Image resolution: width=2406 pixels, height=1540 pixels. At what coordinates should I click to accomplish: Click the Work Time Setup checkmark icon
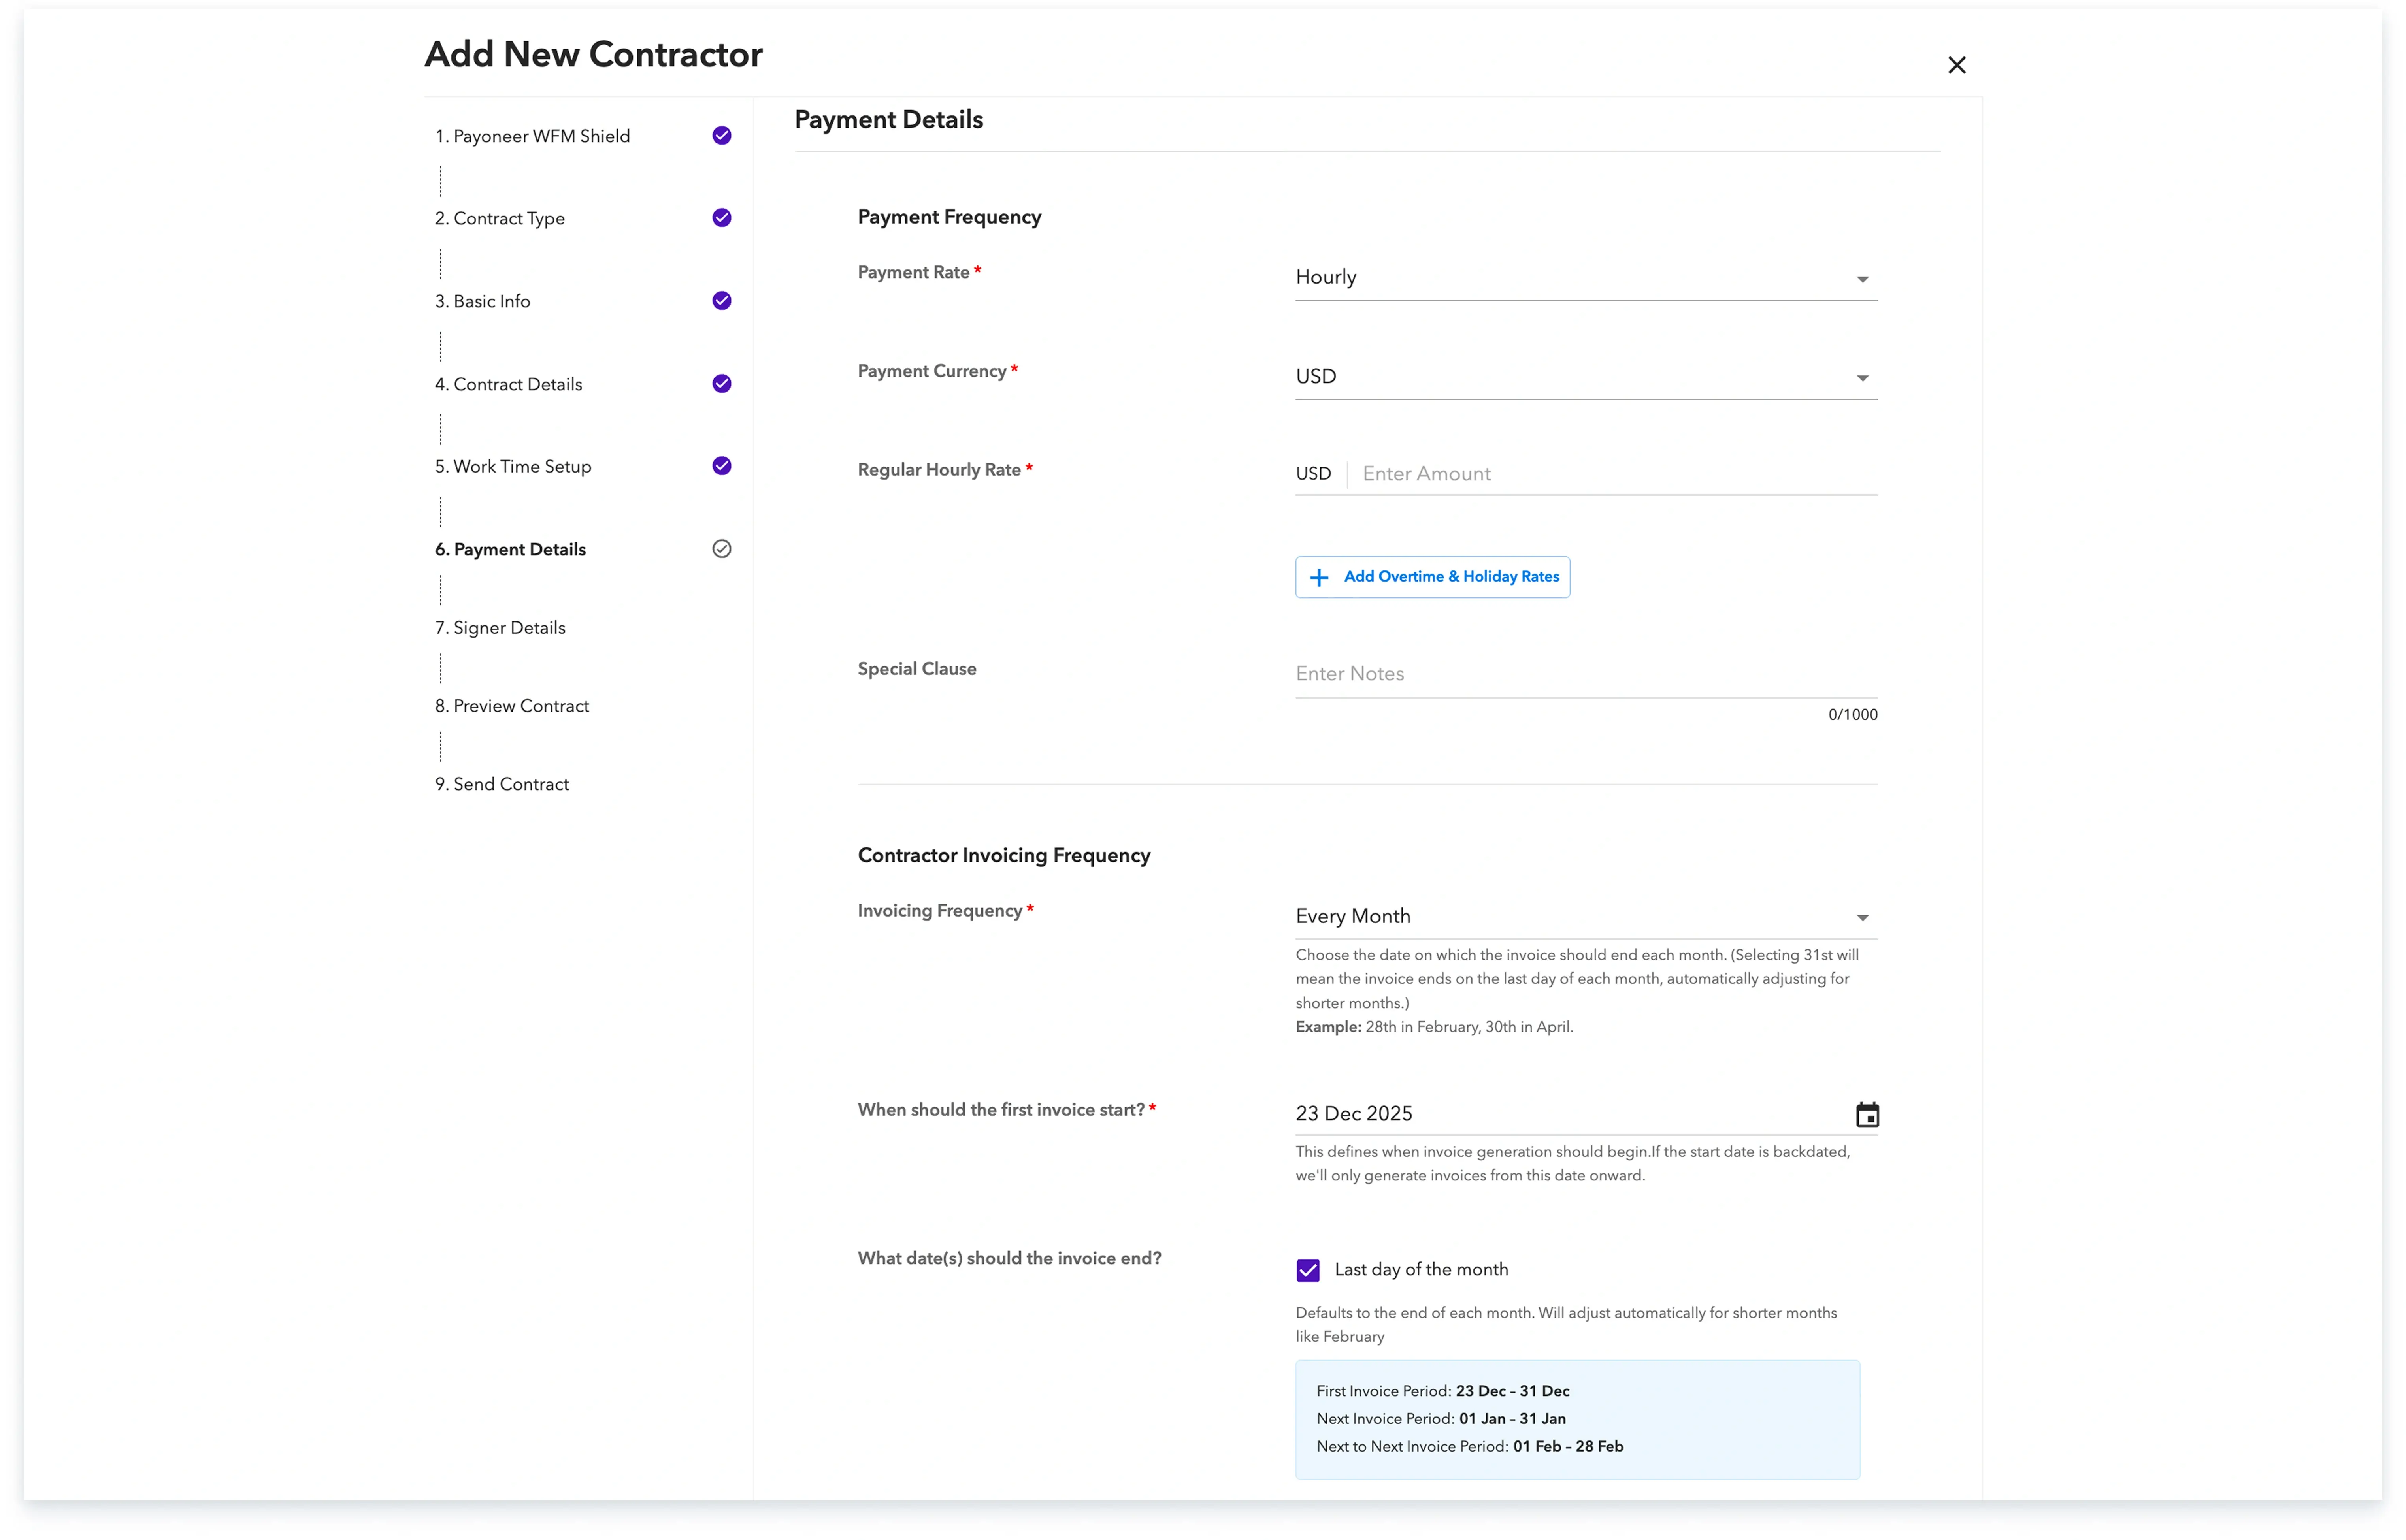click(x=721, y=466)
